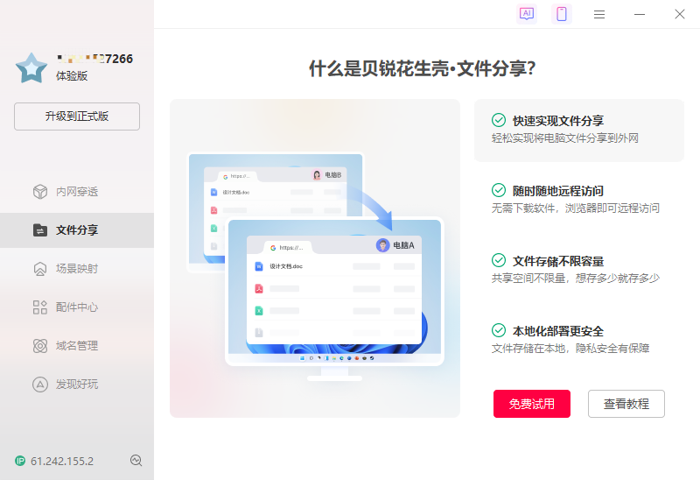Click the folder icon beside 文件分享

pos(40,230)
